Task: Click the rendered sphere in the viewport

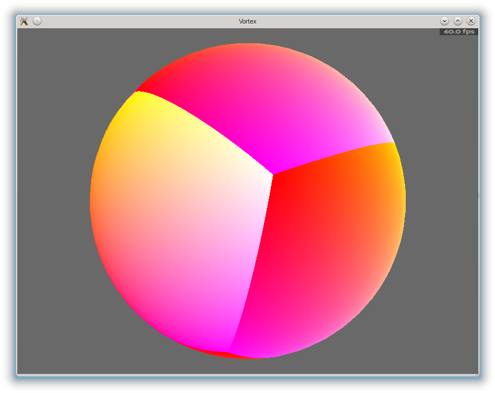Action: [248, 201]
